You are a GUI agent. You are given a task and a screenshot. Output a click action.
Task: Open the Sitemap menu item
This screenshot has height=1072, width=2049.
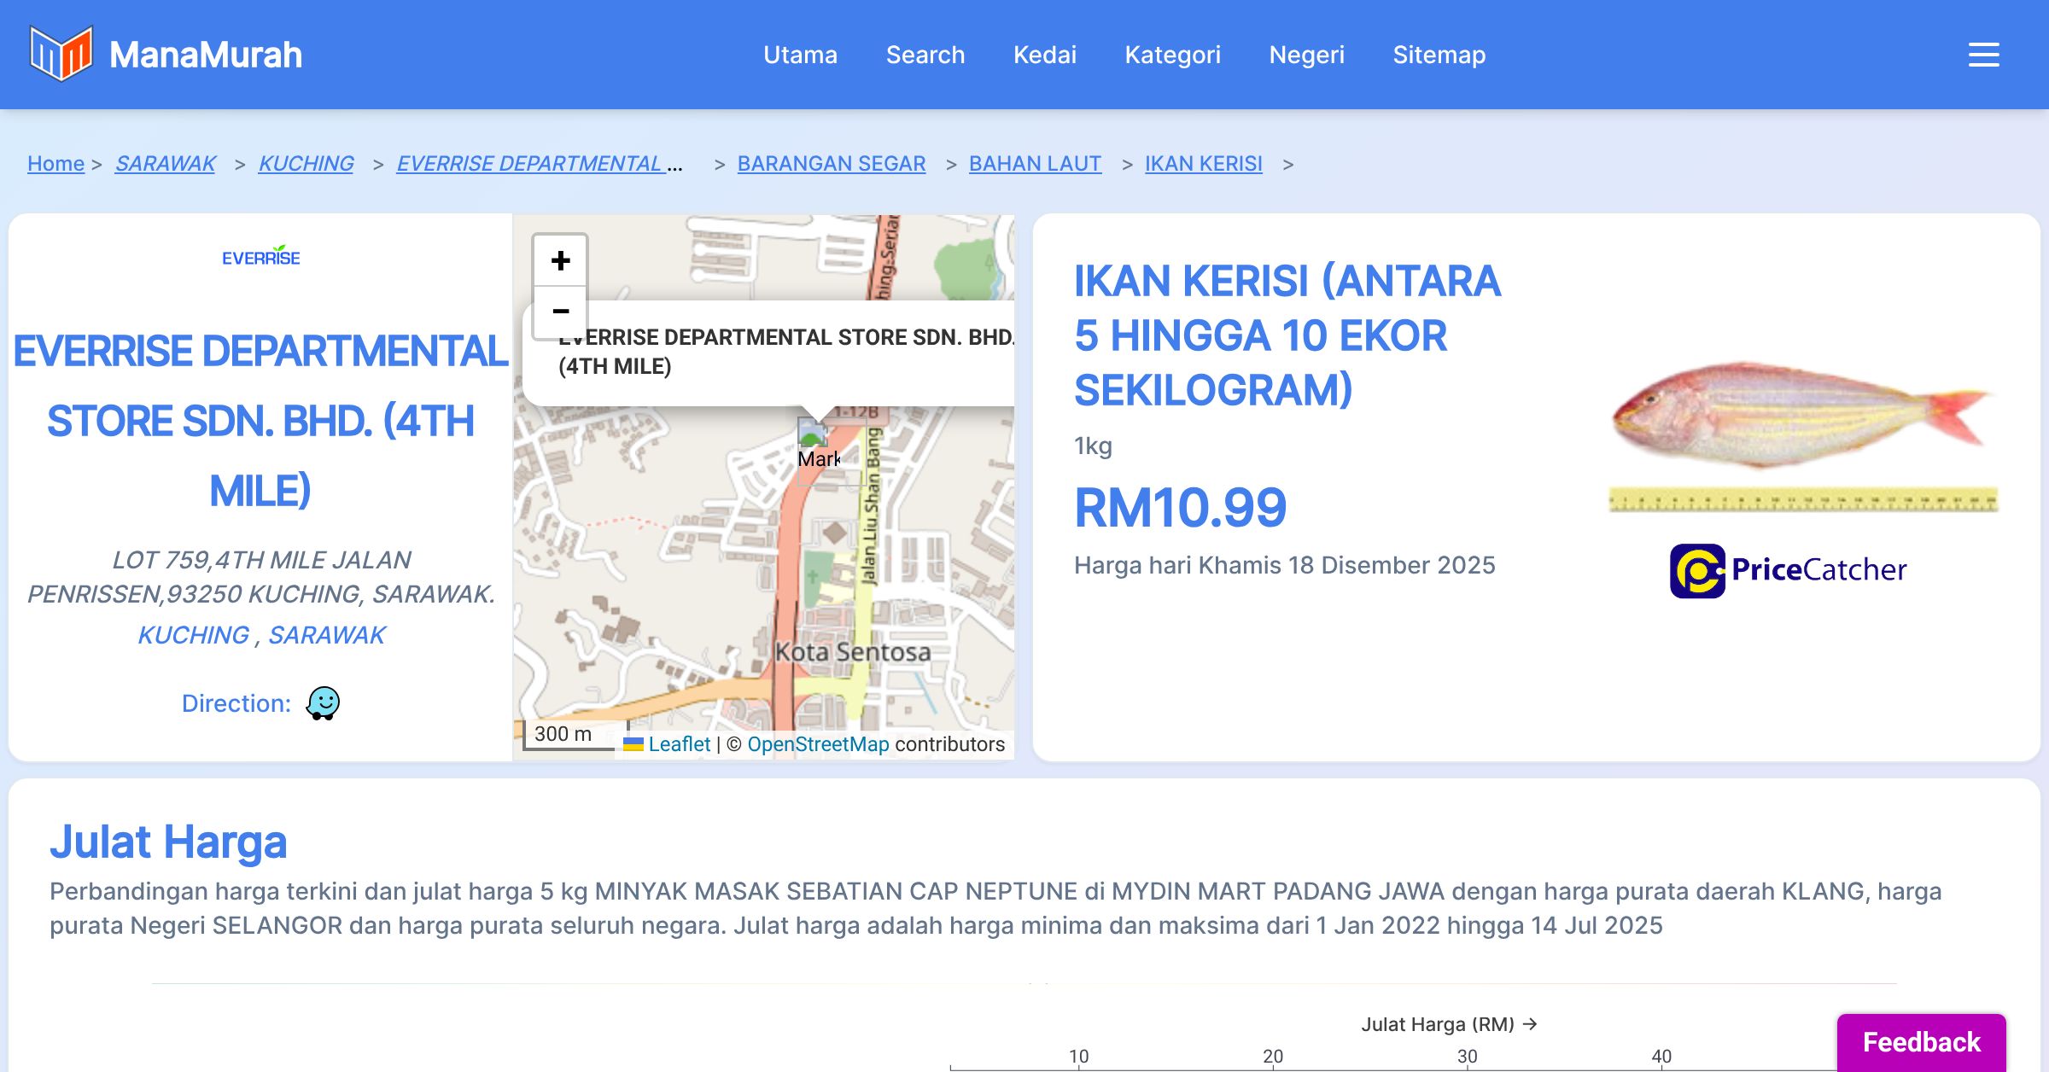tap(1439, 55)
